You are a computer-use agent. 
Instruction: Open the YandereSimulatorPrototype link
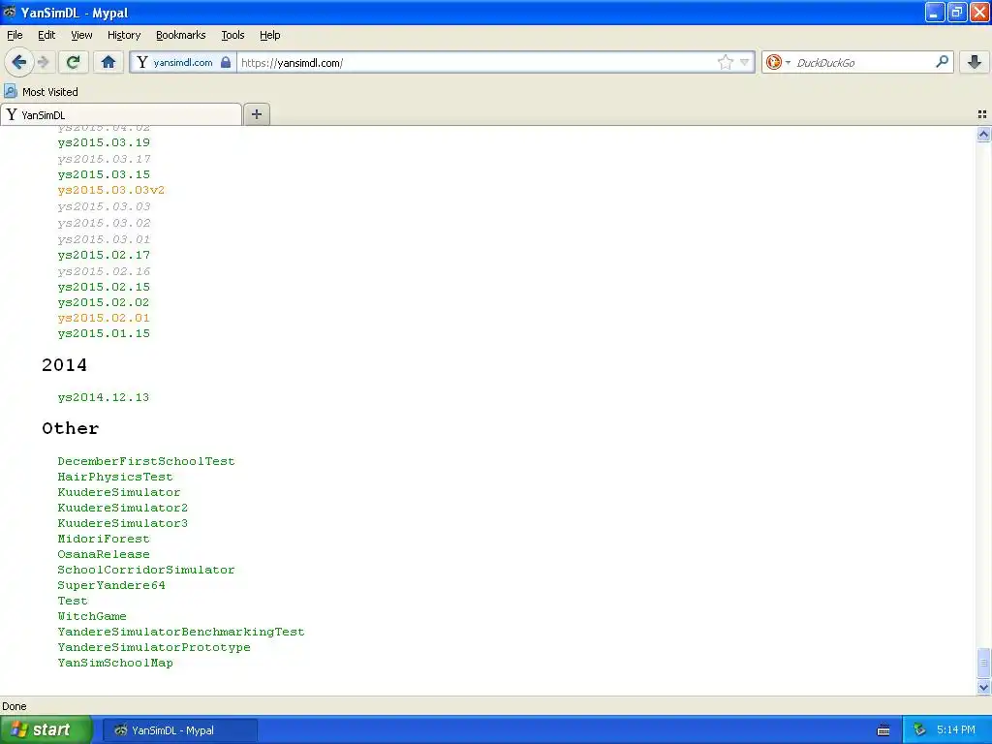pos(154,647)
